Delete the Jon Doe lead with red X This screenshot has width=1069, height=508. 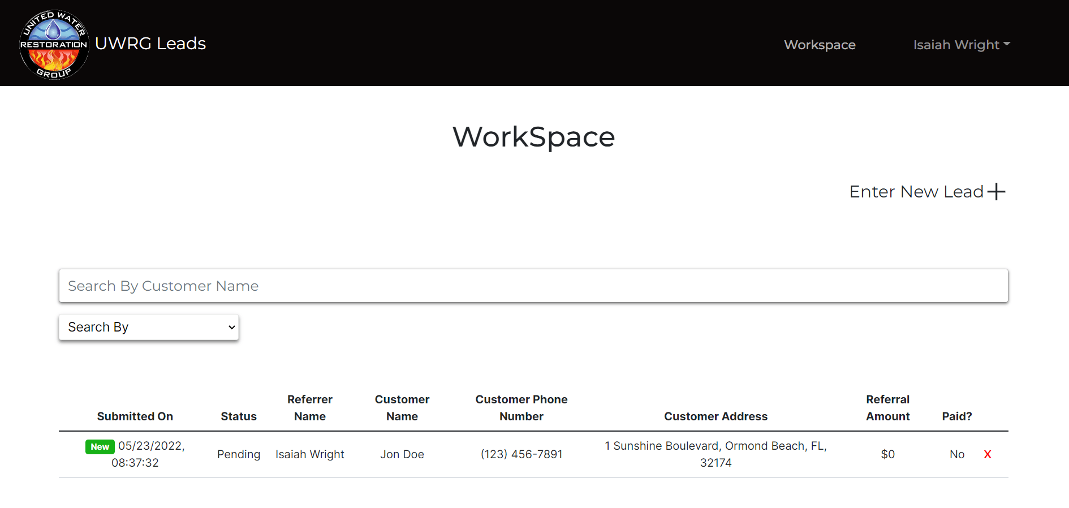coord(987,454)
